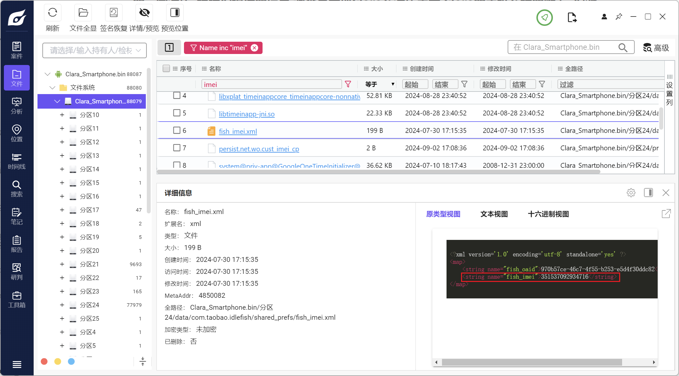Switch to 十六进制视图 tab
The width and height of the screenshot is (679, 376).
[548, 214]
